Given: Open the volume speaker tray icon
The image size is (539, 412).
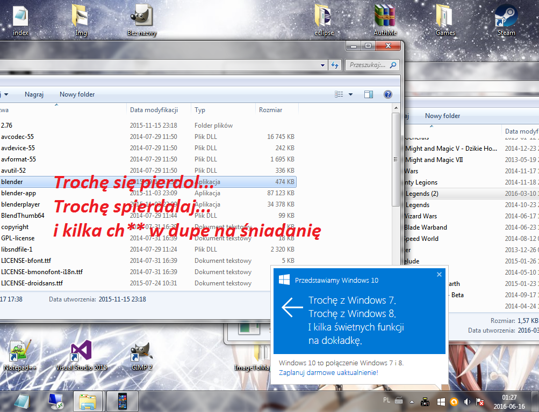Looking at the screenshot, I should 467,402.
